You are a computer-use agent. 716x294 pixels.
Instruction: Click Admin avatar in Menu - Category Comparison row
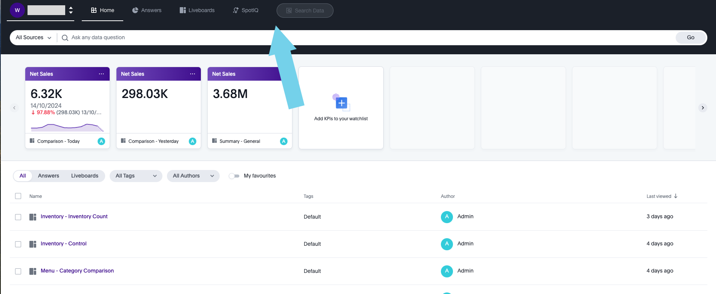(447, 271)
